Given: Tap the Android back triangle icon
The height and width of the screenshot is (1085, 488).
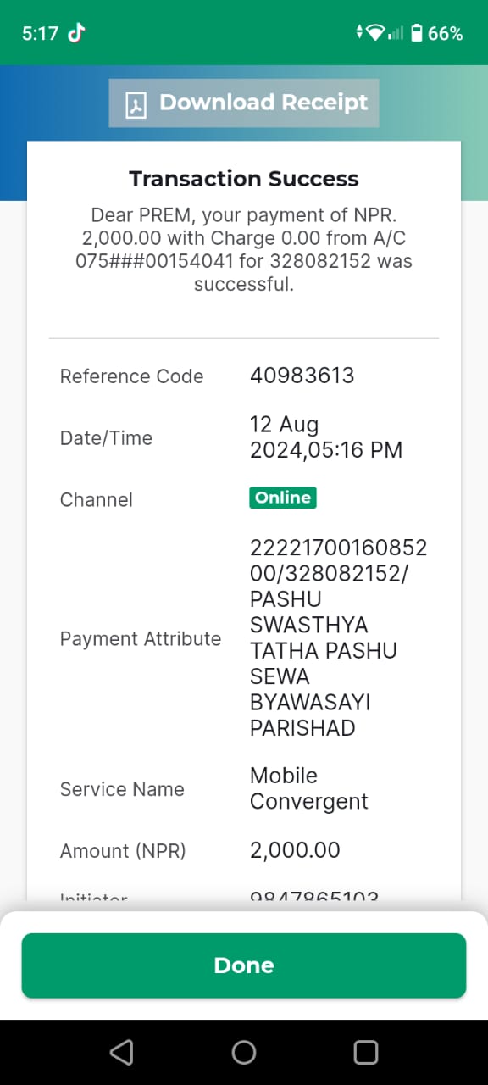Looking at the screenshot, I should point(121,1052).
